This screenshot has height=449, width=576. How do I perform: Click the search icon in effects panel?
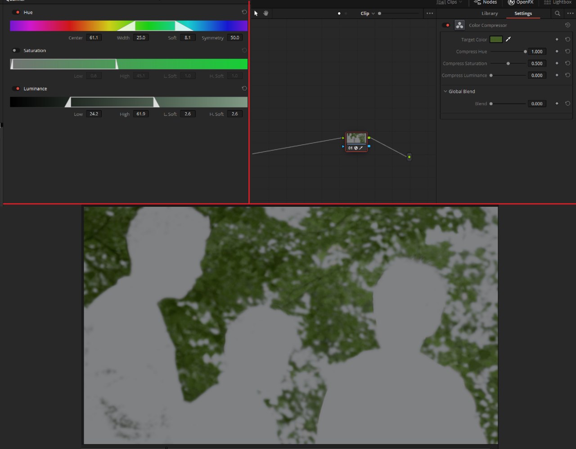point(558,13)
